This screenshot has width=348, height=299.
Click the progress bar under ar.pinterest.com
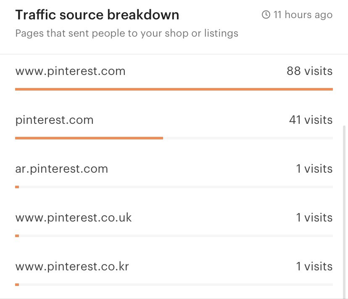pos(174,187)
